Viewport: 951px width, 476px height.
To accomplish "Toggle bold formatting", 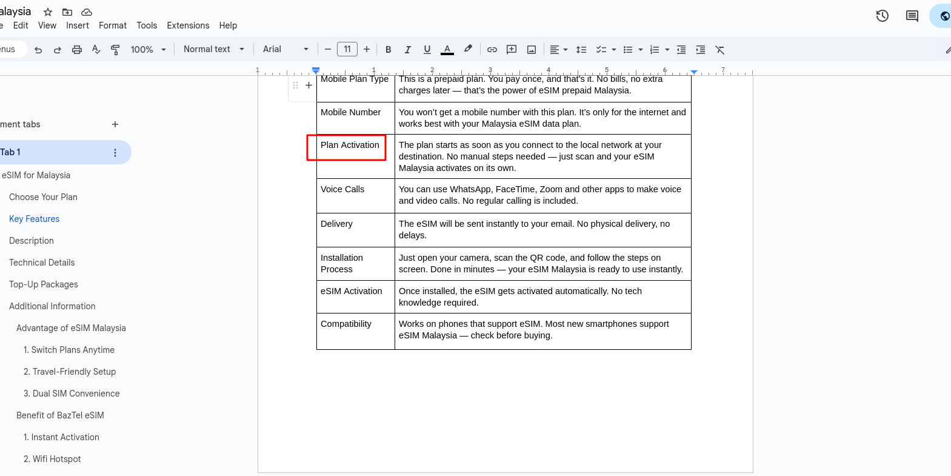I will point(389,50).
